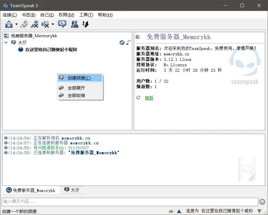Open the 帮助(H) menu
The image size is (268, 215).
[105, 15]
